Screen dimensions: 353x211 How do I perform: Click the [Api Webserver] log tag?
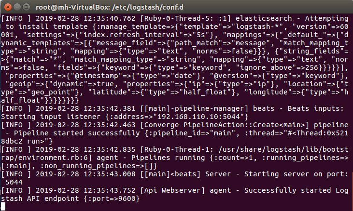pos(172,190)
